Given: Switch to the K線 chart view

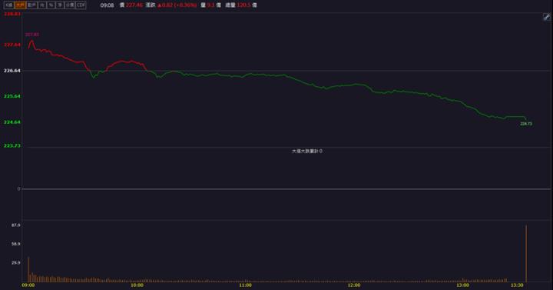Looking at the screenshot, I should point(8,5).
